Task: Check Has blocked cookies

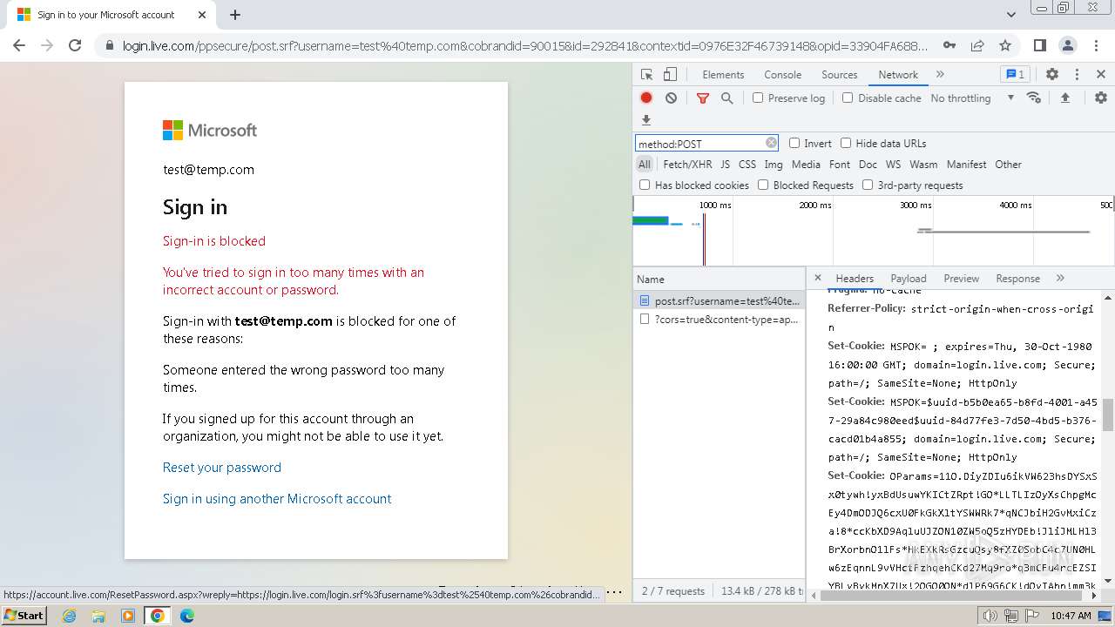Action: click(645, 185)
